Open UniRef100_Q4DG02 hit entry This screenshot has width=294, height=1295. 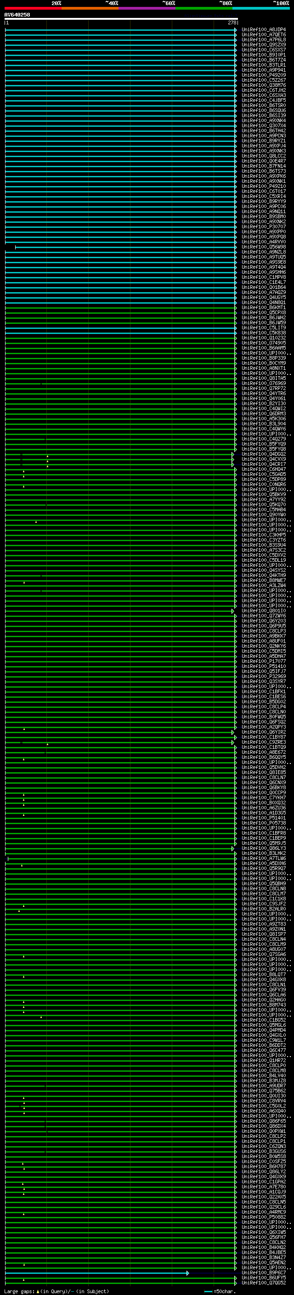point(264,454)
